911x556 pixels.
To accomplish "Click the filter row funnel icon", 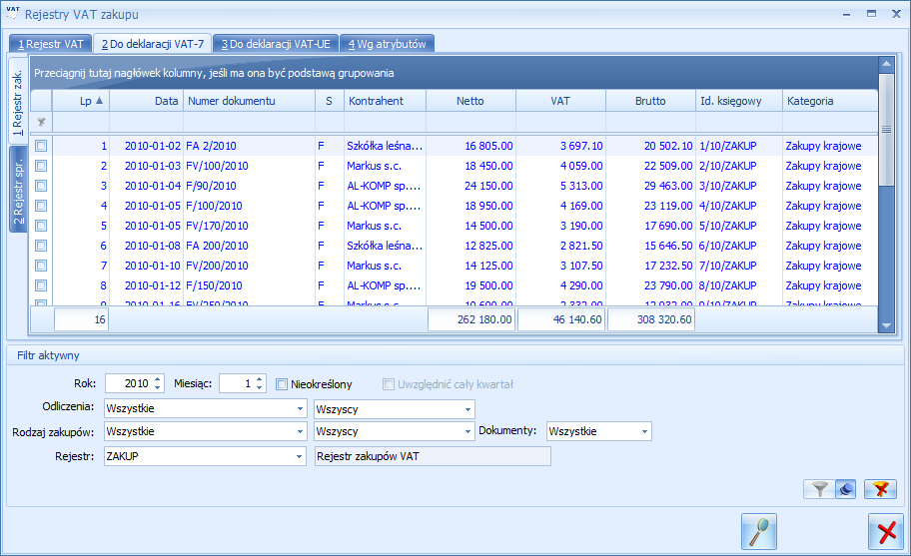I will tap(41, 123).
